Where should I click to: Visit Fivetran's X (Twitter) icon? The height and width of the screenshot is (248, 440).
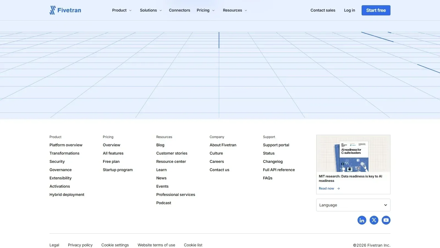click(374, 220)
